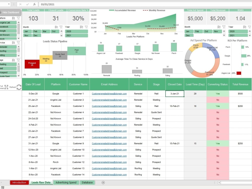Image resolution: width=252 pixels, height=189 pixels.
Task: Click the red Prospect bar in pipeline chart
Action: click(x=32, y=64)
